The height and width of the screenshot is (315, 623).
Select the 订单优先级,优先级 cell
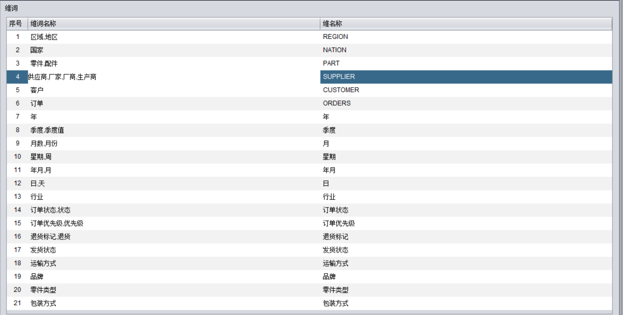click(174, 223)
